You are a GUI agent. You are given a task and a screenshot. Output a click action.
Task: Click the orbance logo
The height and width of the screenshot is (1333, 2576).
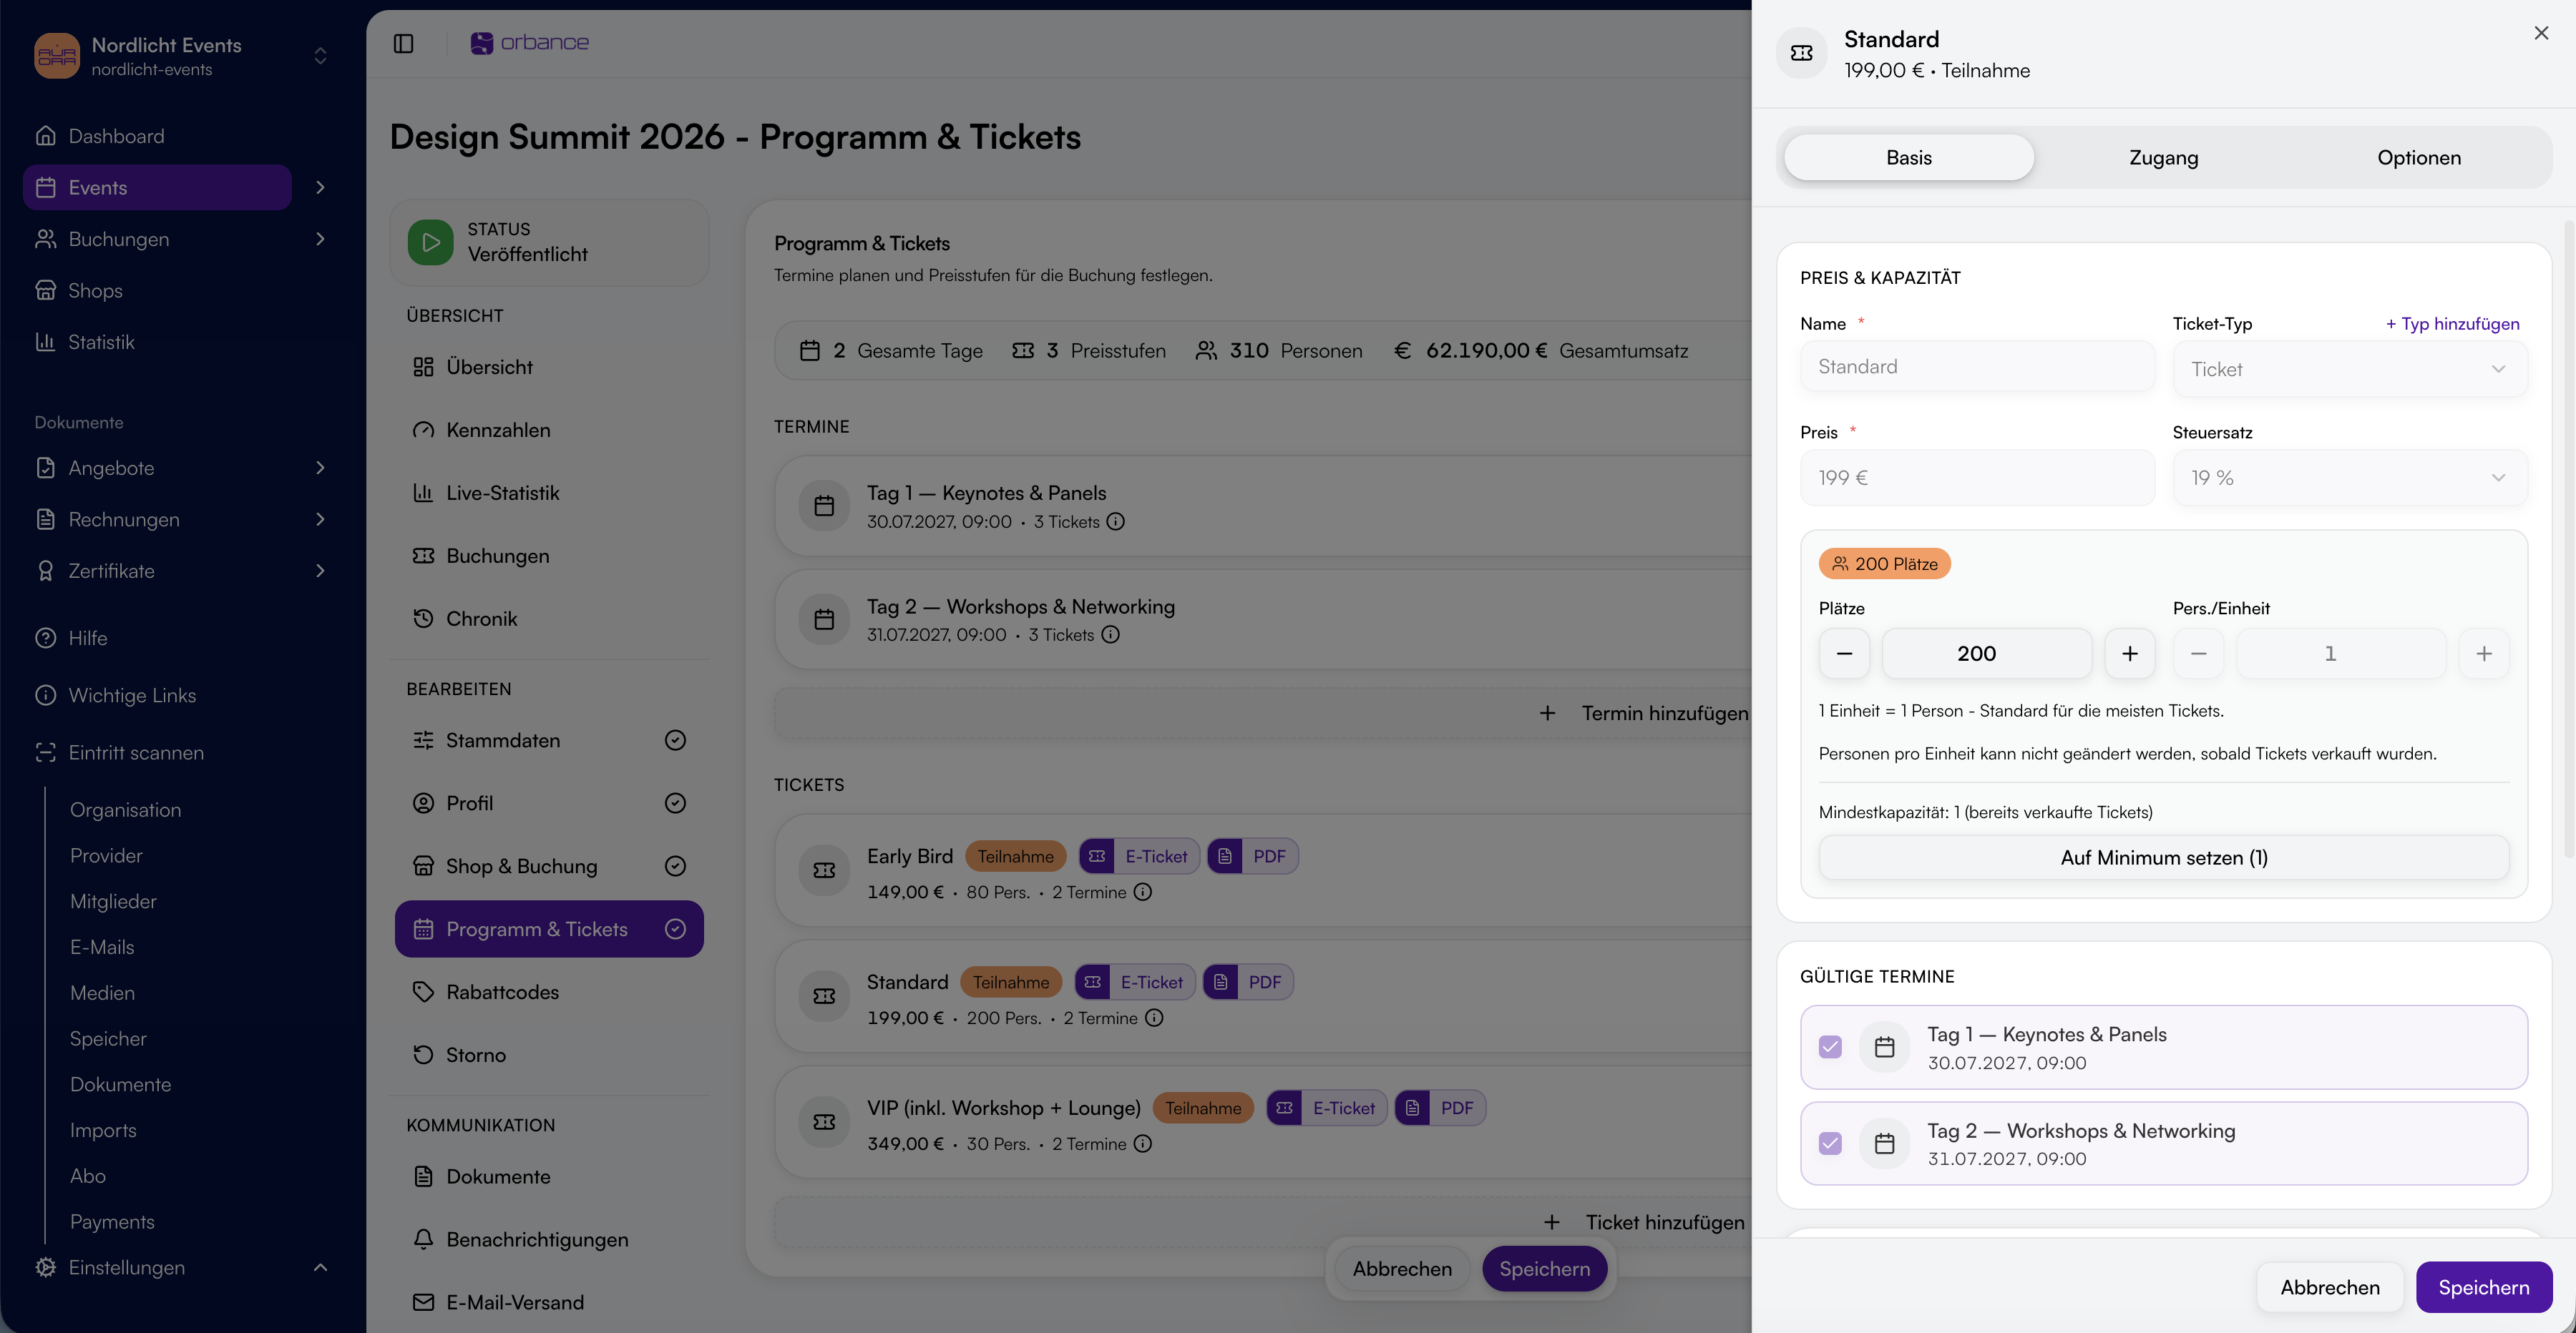pyautogui.click(x=529, y=43)
